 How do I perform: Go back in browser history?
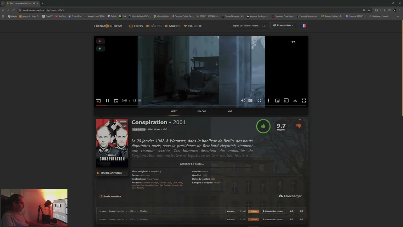[3, 10]
